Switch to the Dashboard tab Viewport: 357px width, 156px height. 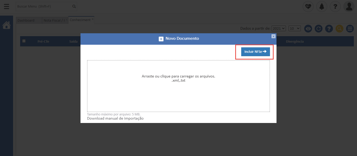[x=26, y=20]
